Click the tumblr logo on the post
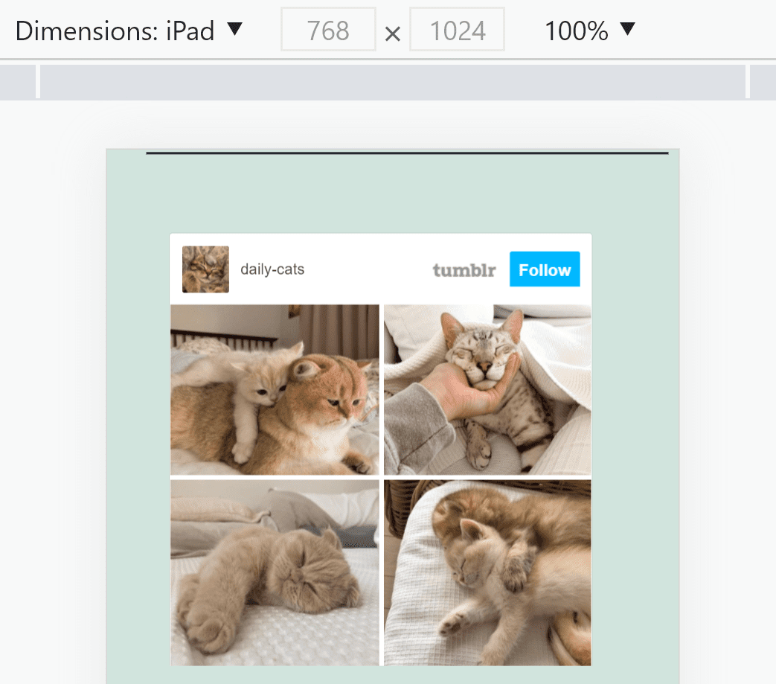This screenshot has height=684, width=776. 464,270
